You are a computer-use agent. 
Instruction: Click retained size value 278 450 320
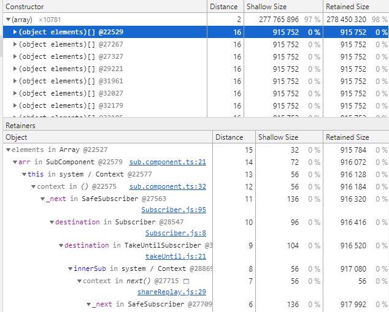[x=346, y=20]
